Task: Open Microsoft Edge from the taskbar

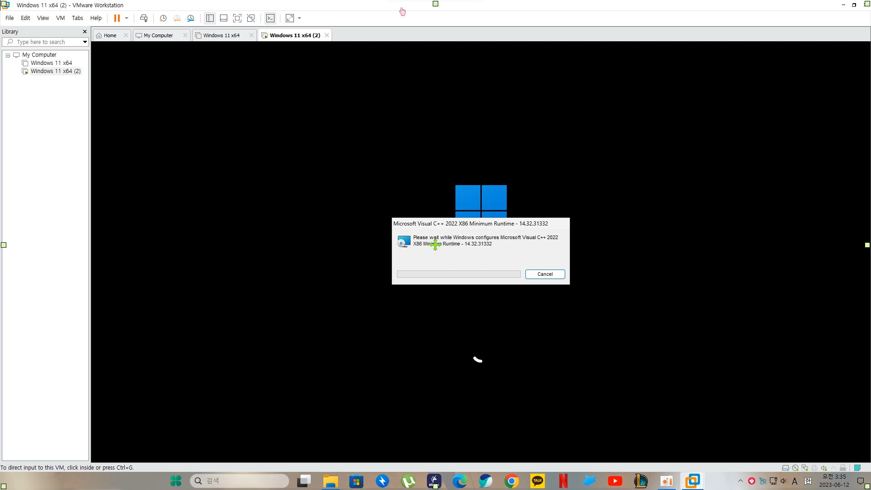Action: [x=460, y=481]
